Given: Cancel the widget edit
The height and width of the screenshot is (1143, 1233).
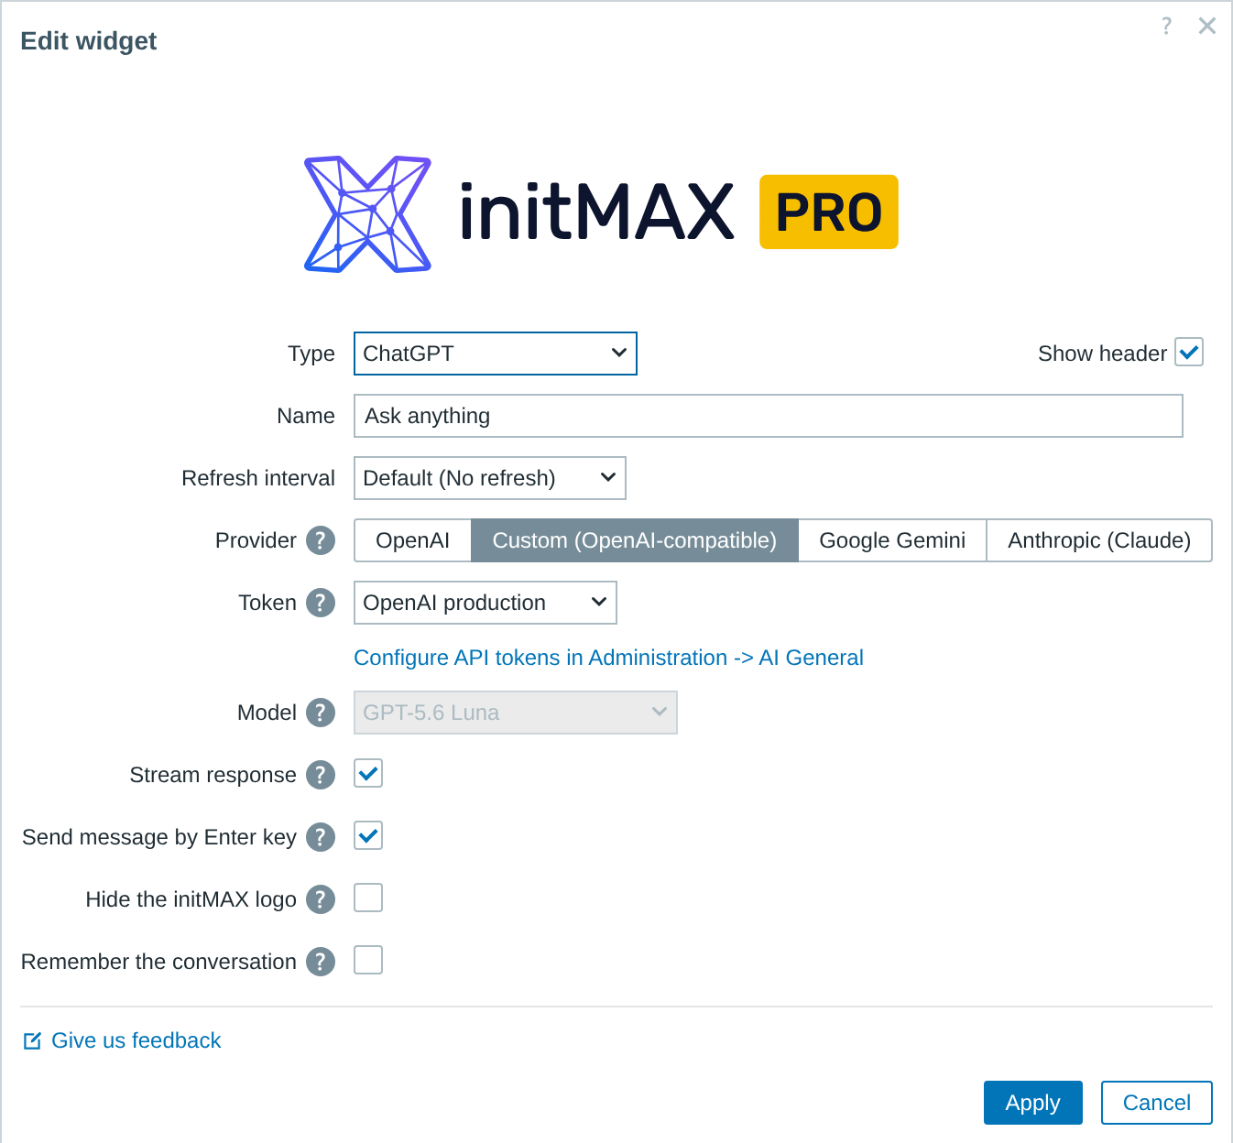Looking at the screenshot, I should [x=1157, y=1103].
